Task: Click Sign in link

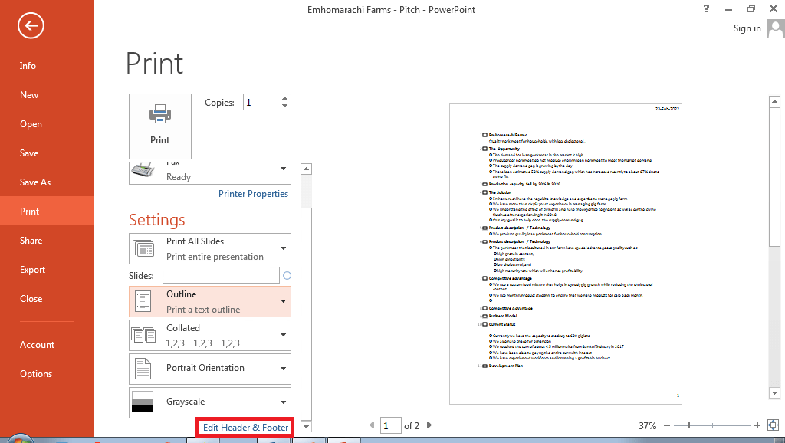Action: tap(747, 28)
